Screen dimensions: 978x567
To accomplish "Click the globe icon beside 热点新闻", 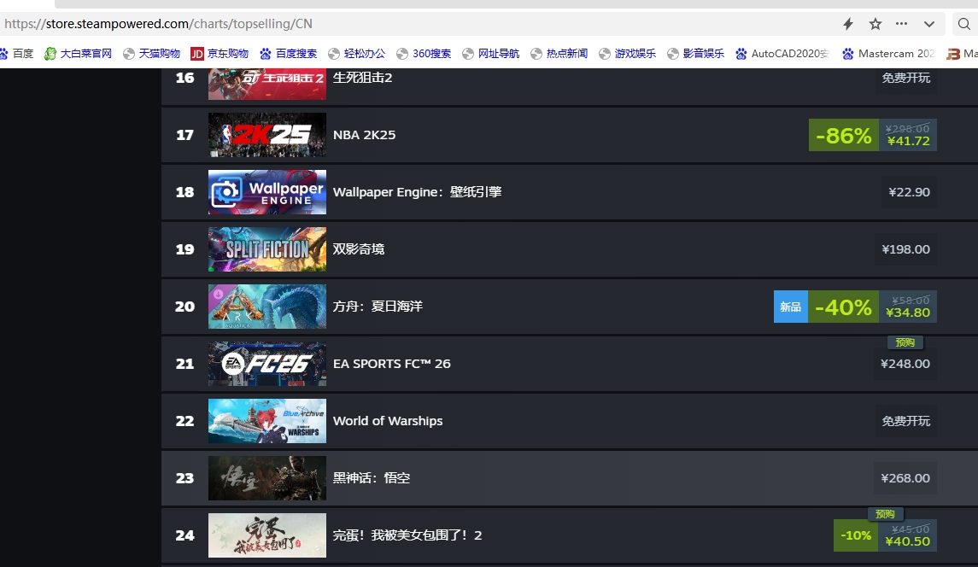I will point(536,54).
